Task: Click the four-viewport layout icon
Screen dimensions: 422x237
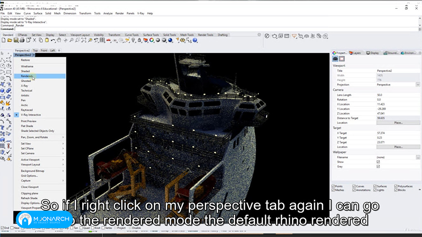Action: click(102, 40)
